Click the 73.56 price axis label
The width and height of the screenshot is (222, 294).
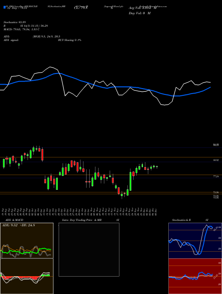(x=216, y=192)
